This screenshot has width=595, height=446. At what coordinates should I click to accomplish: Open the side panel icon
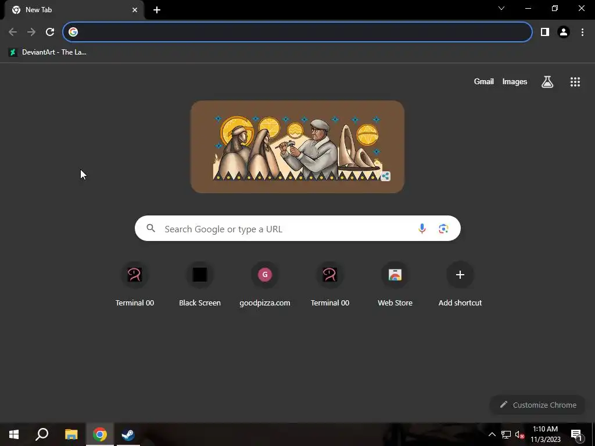click(545, 32)
